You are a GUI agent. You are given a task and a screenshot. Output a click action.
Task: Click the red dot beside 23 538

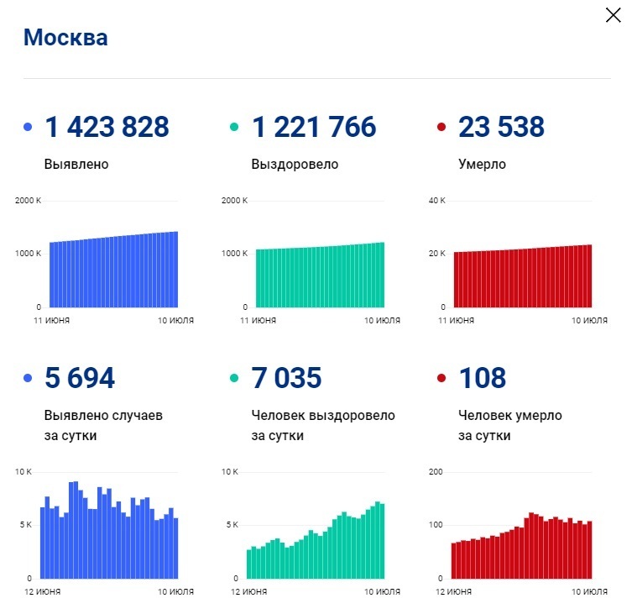441,128
